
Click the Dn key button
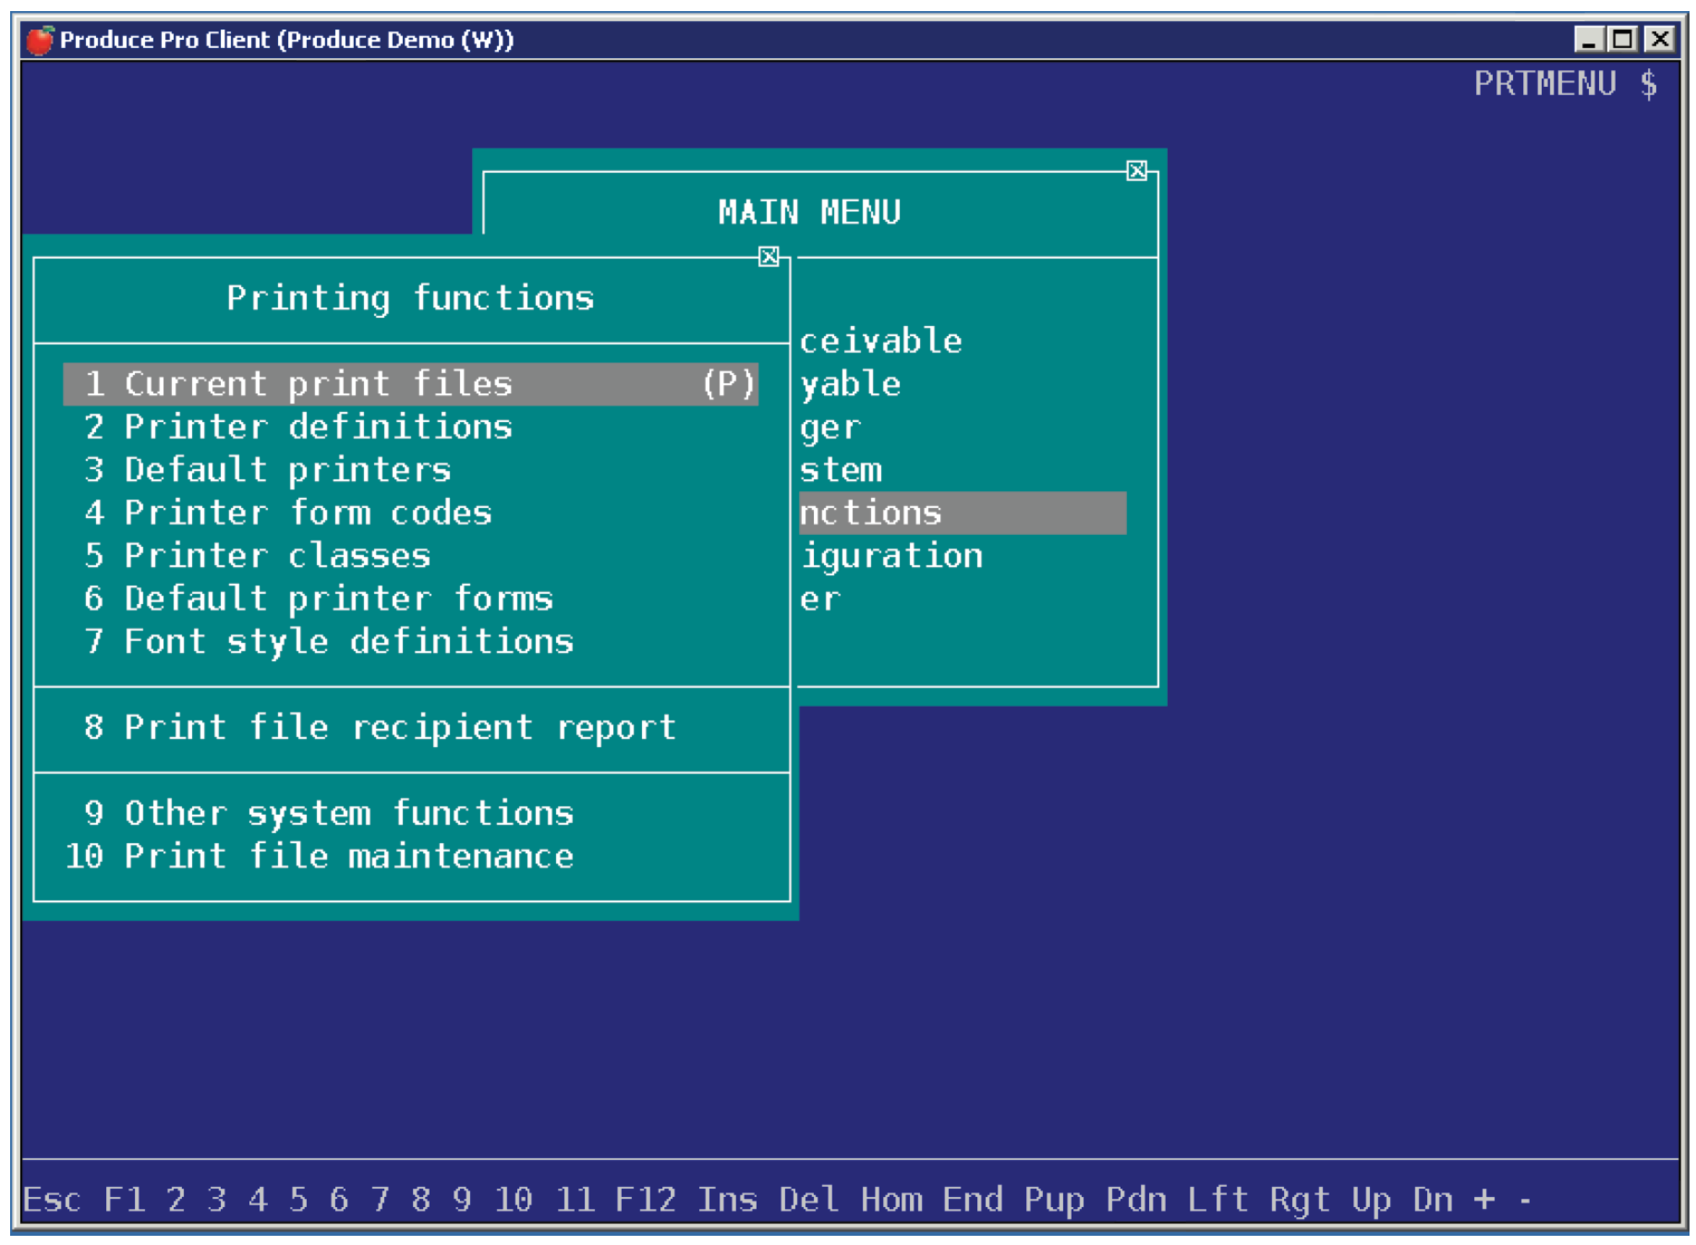pyautogui.click(x=1433, y=1200)
